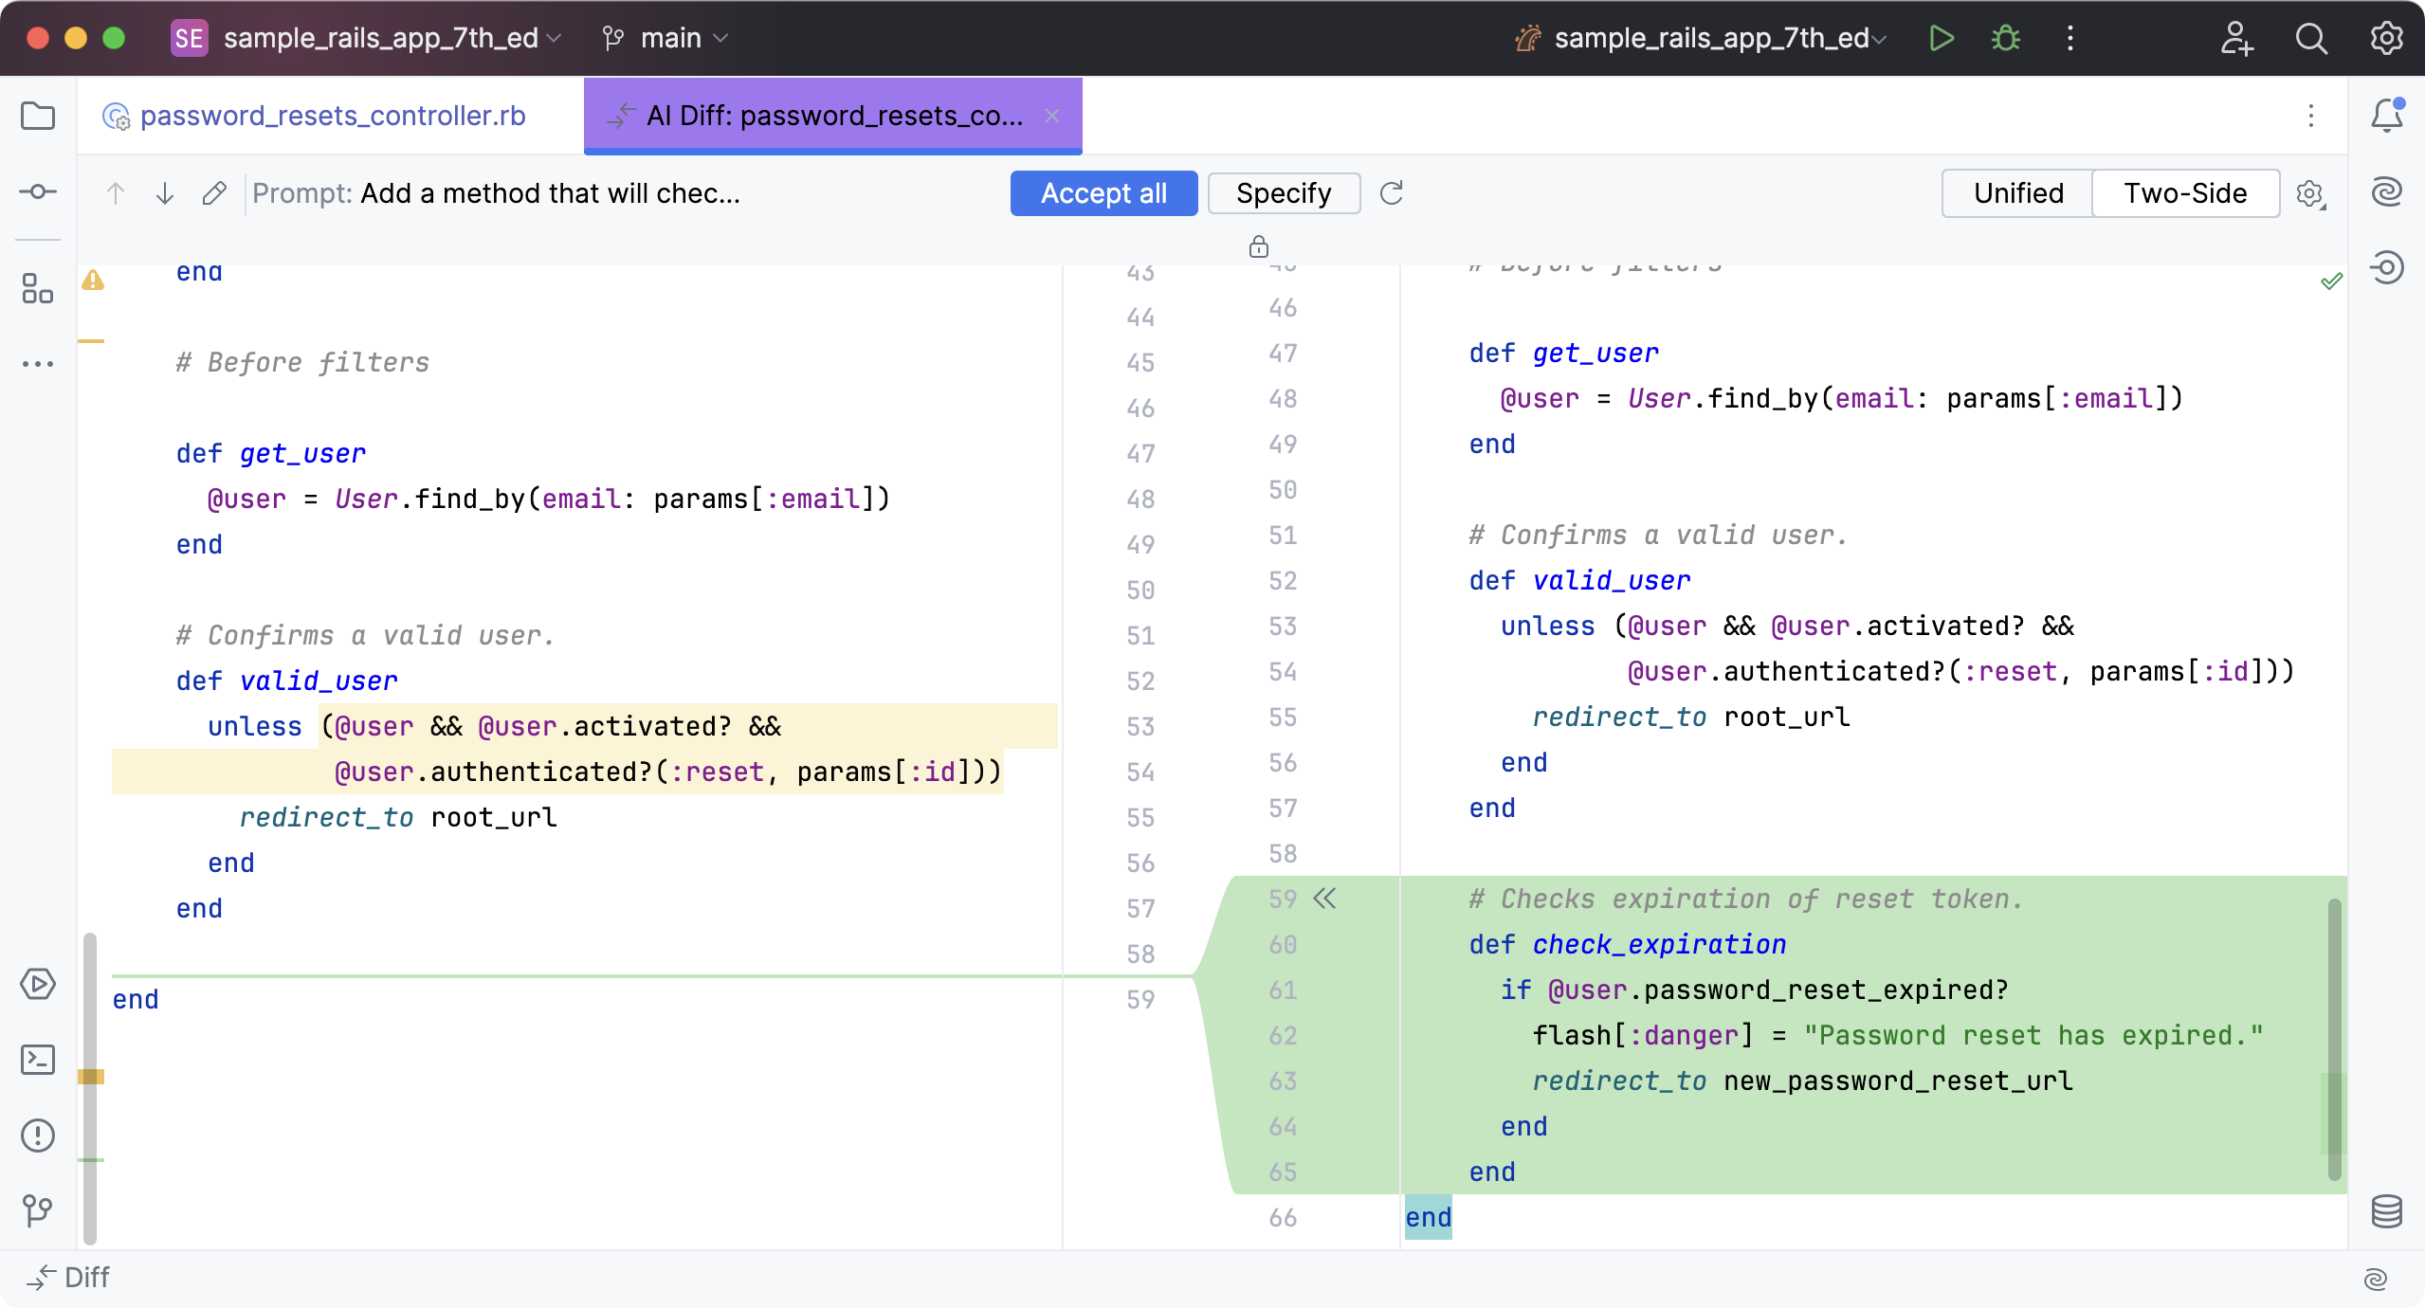Open Notifications with the bell icon
The height and width of the screenshot is (1308, 2425).
pyautogui.click(x=2384, y=116)
